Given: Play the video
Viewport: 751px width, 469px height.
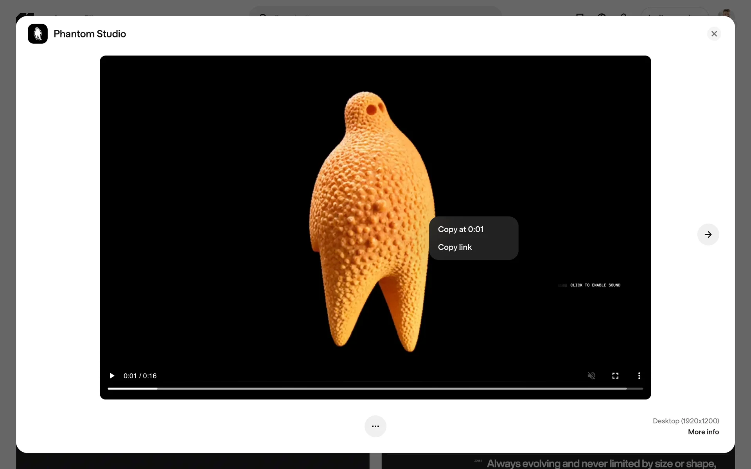Looking at the screenshot, I should click(x=112, y=376).
